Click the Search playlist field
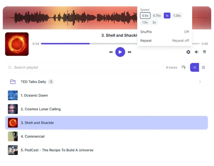 point(84,67)
